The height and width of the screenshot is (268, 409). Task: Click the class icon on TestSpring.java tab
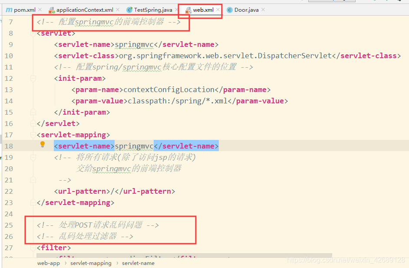(x=129, y=10)
